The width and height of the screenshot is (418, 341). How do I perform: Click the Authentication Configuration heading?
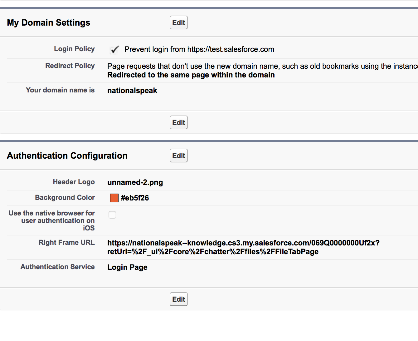67,156
